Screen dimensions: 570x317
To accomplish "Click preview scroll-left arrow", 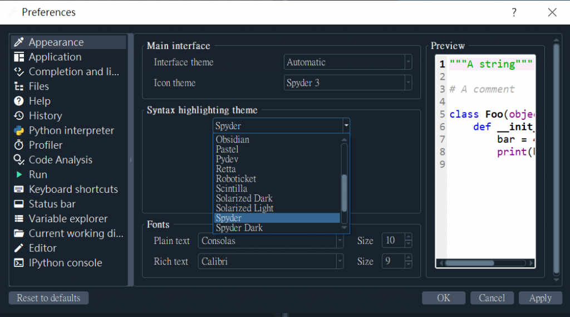I will [x=441, y=263].
